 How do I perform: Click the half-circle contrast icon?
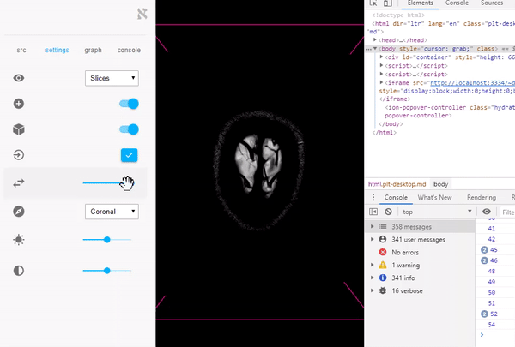pos(19,271)
